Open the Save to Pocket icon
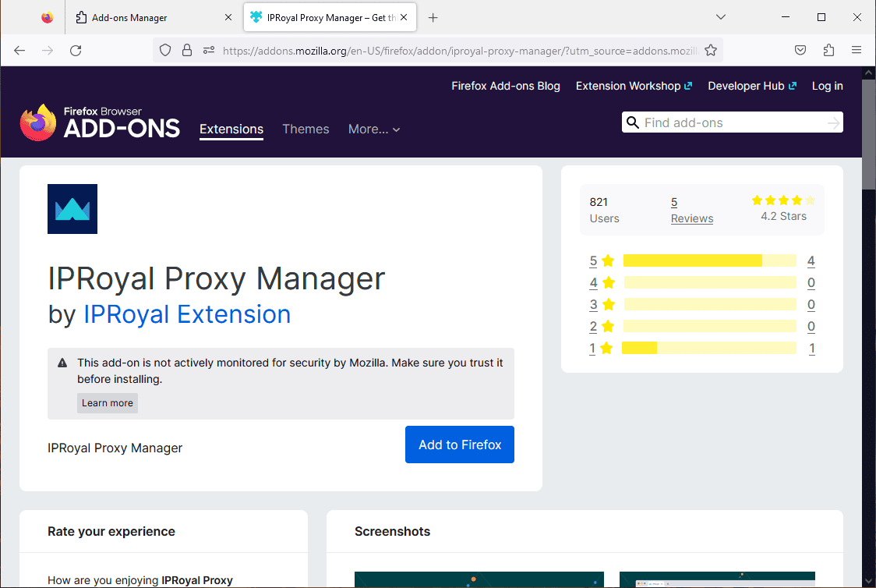The image size is (876, 588). (800, 51)
